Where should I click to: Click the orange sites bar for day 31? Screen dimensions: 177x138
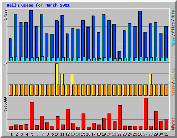pyautogui.click(x=167, y=90)
